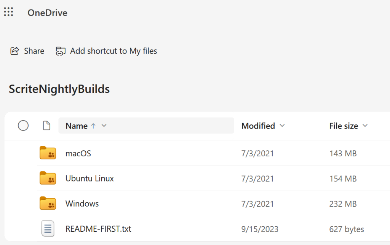Click the Add shortcut folder icon
The width and height of the screenshot is (390, 245).
point(61,51)
